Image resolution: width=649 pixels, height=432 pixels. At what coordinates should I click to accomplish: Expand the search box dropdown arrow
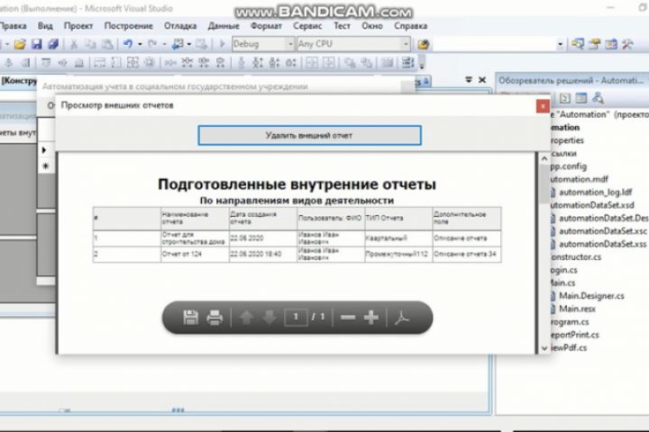(x=560, y=44)
